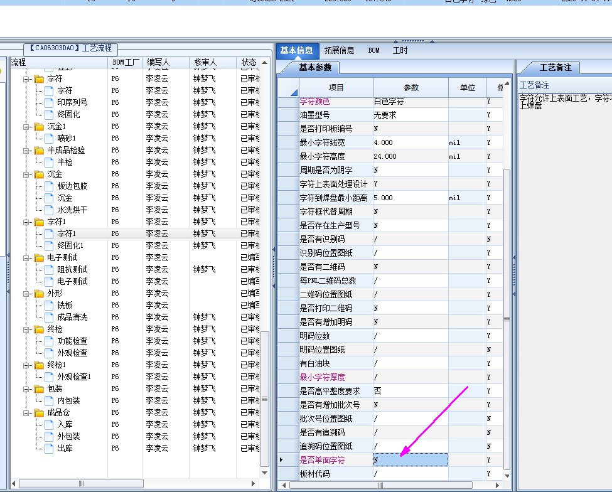This screenshot has height=492, width=612.
Task: Click the 核审人 column header
Action: point(213,62)
